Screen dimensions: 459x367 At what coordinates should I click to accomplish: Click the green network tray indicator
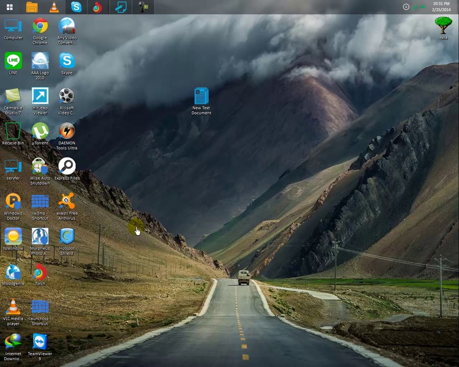click(x=415, y=7)
